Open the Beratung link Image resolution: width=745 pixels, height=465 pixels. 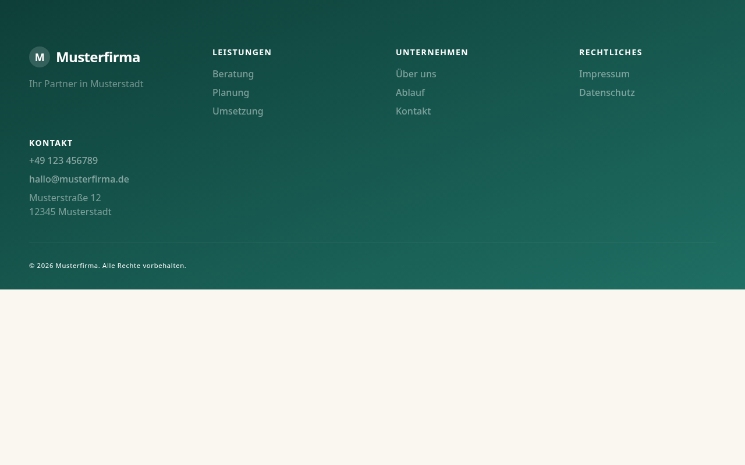click(x=233, y=74)
